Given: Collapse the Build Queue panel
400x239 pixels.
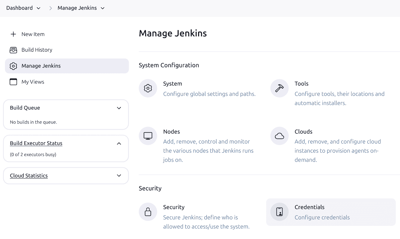Looking at the screenshot, I should (x=119, y=108).
